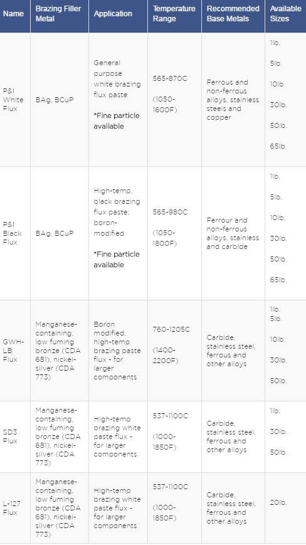Image resolution: width=306 pixels, height=545 pixels.
Task: Select the 1lb. size in SD3 Flux row
Action: click(275, 411)
